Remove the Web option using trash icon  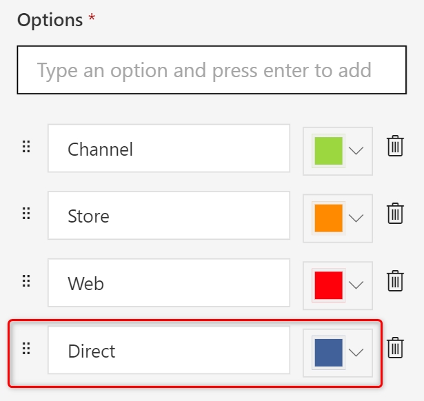click(395, 280)
